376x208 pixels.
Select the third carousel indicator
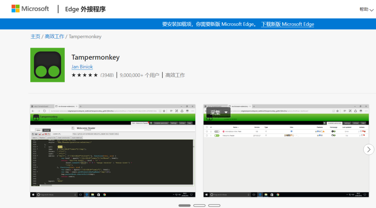(214, 205)
